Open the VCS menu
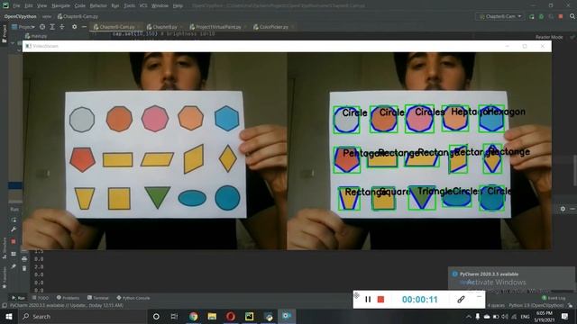Screen dimensions: 577x324 coord(143,6)
